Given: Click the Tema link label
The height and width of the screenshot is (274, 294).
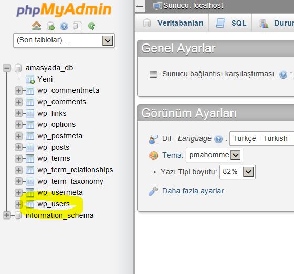Looking at the screenshot, I should coord(173,155).
